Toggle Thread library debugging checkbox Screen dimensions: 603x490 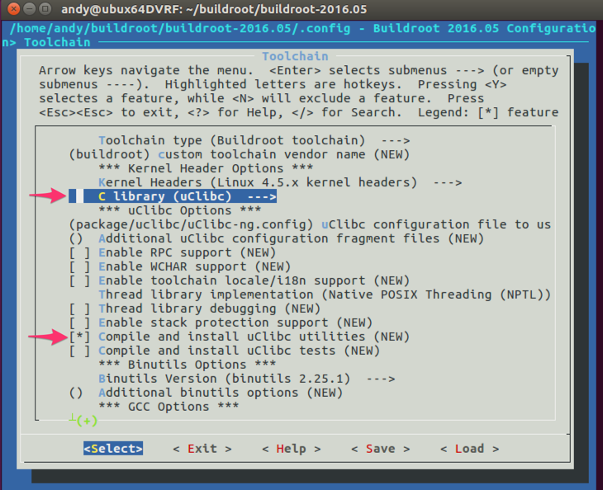[x=79, y=309]
